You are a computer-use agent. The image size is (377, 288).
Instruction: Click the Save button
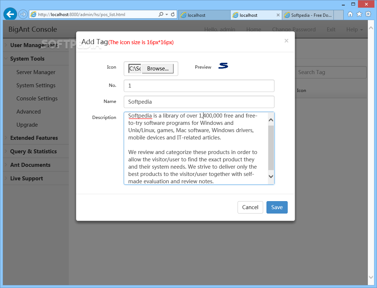click(x=277, y=207)
